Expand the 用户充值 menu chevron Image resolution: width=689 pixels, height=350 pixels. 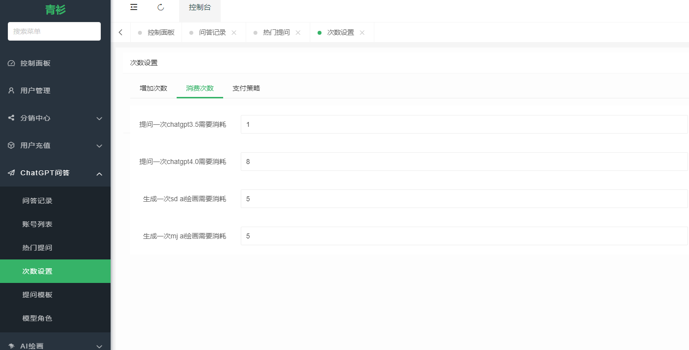99,146
